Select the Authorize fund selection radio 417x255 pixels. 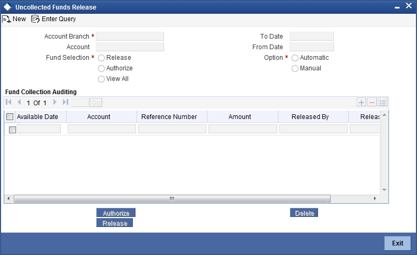point(101,69)
